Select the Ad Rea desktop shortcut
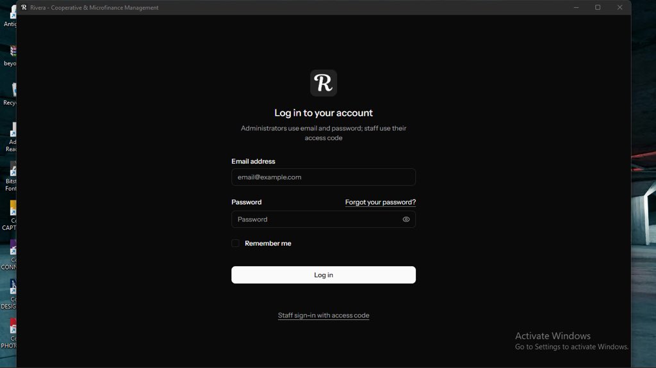Screen dimensions: 656x368 11,137
